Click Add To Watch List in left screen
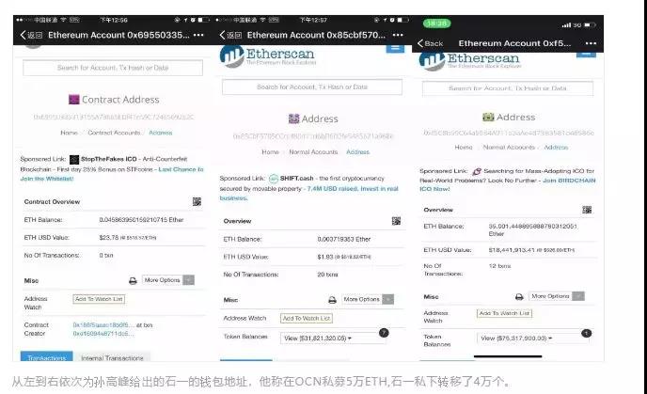 99,299
